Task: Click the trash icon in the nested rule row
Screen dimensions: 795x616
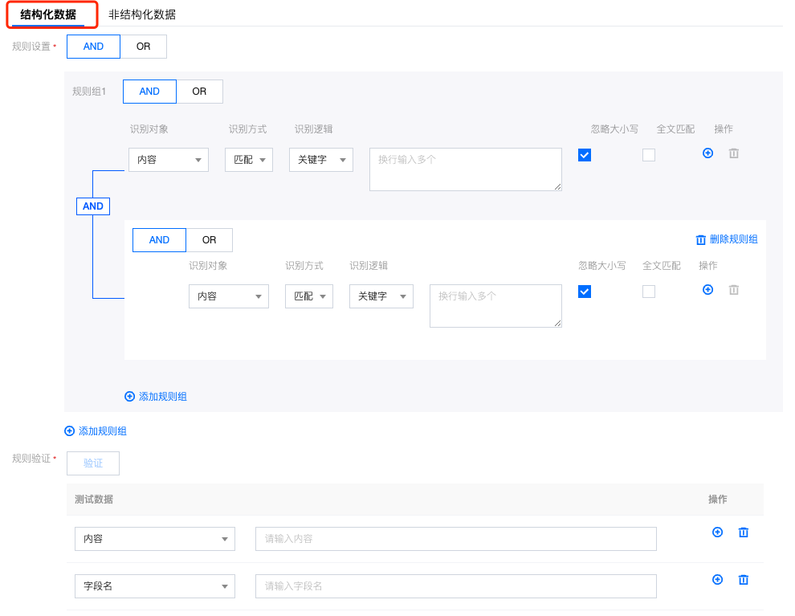Action: tap(733, 289)
